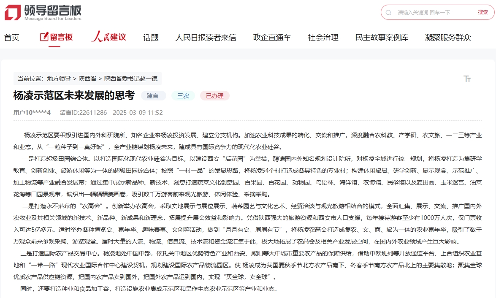Open the 话题 section
Screen dimensions: 496x298
[151, 37]
